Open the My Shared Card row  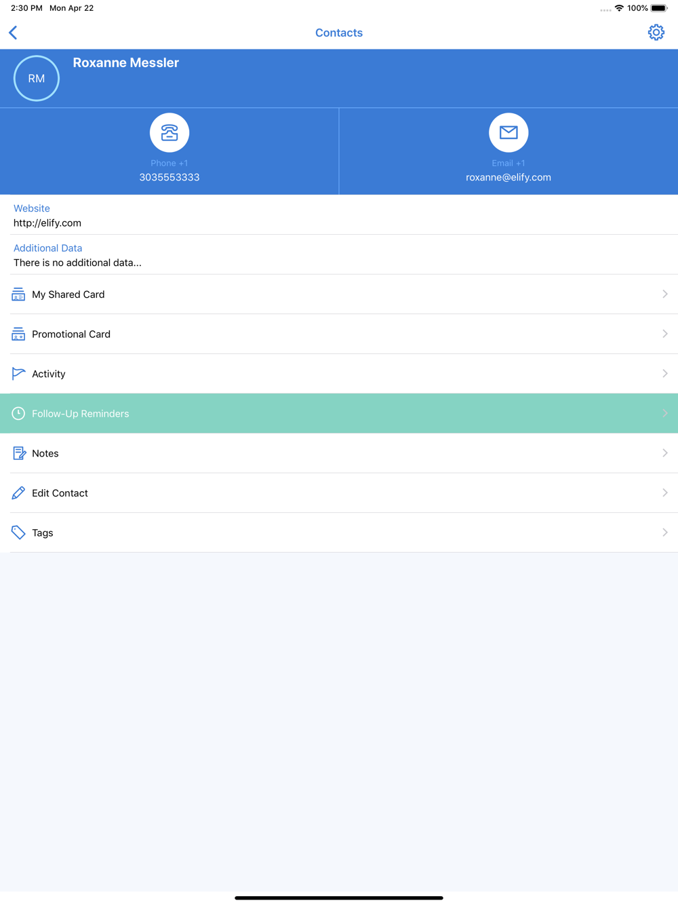[x=339, y=294]
